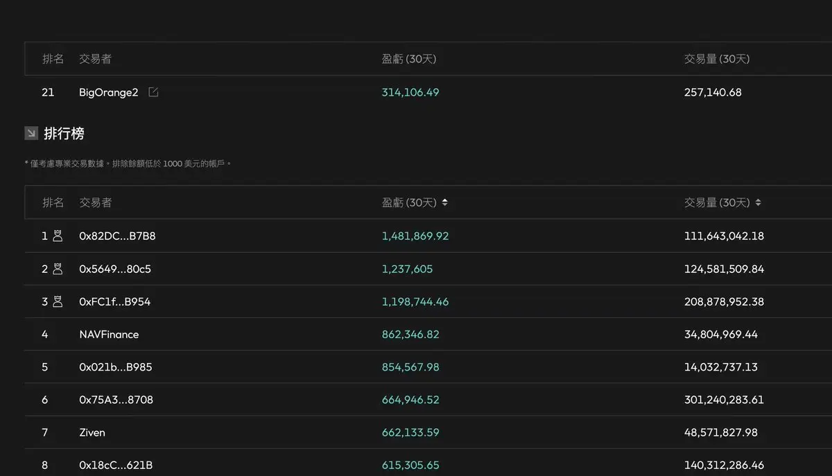832x476 pixels.
Task: Open trader 0x75A3...8708 details
Action: [116, 400]
